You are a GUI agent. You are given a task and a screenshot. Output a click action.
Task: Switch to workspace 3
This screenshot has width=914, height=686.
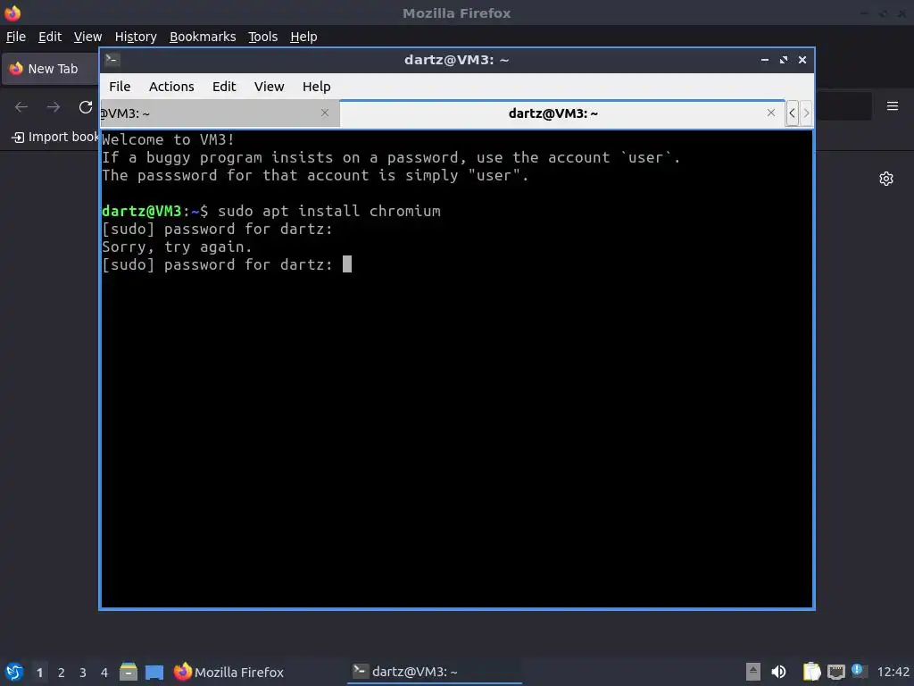(x=83, y=673)
